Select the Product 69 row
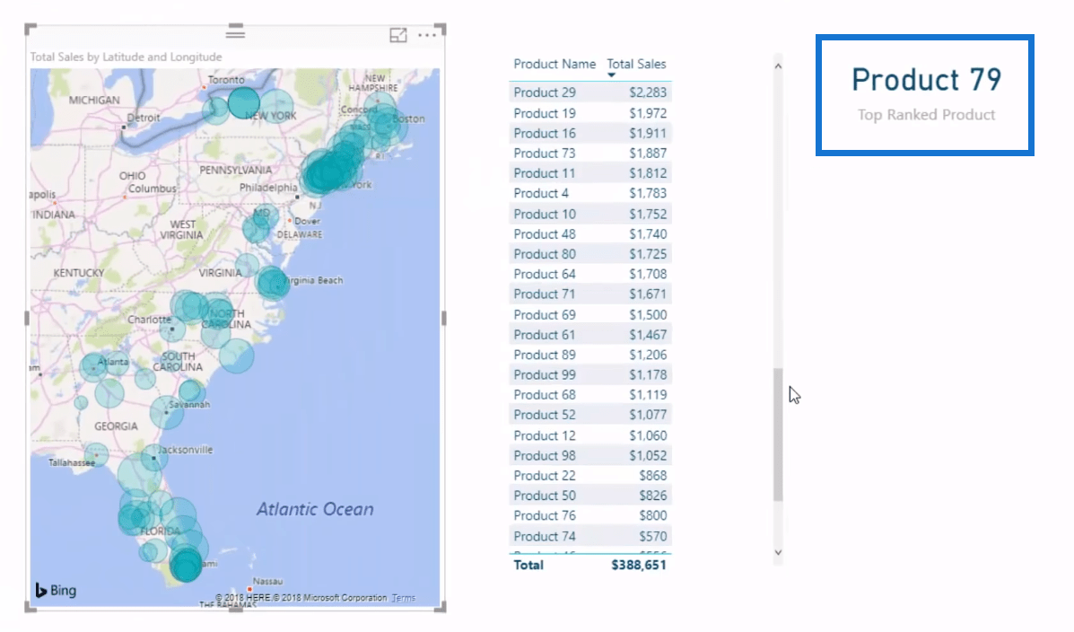The image size is (1074, 632). [589, 314]
